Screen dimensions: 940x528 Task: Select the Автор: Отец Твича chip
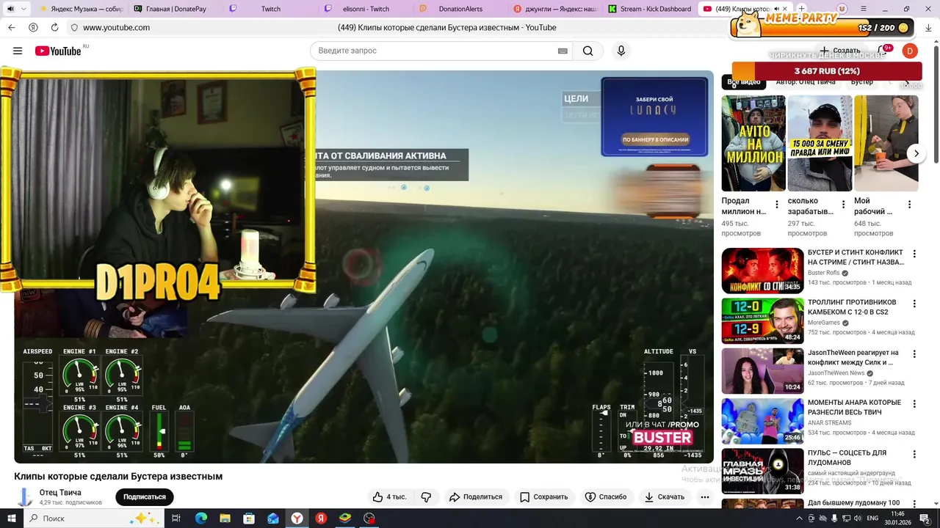[x=806, y=82]
